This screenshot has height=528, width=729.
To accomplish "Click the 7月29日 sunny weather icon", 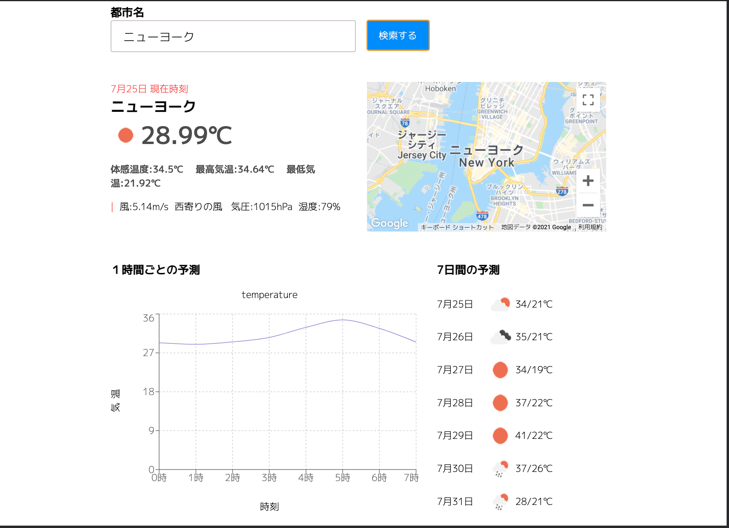I will point(500,436).
